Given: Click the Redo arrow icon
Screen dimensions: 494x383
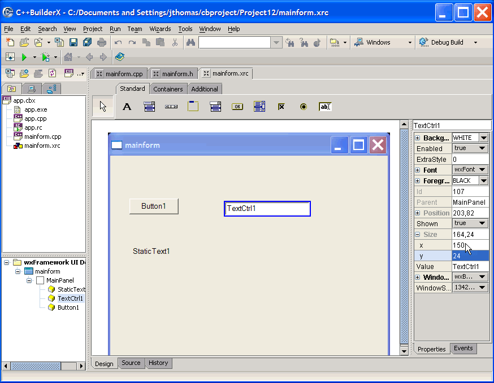Looking at the screenshot, I should point(132,42).
